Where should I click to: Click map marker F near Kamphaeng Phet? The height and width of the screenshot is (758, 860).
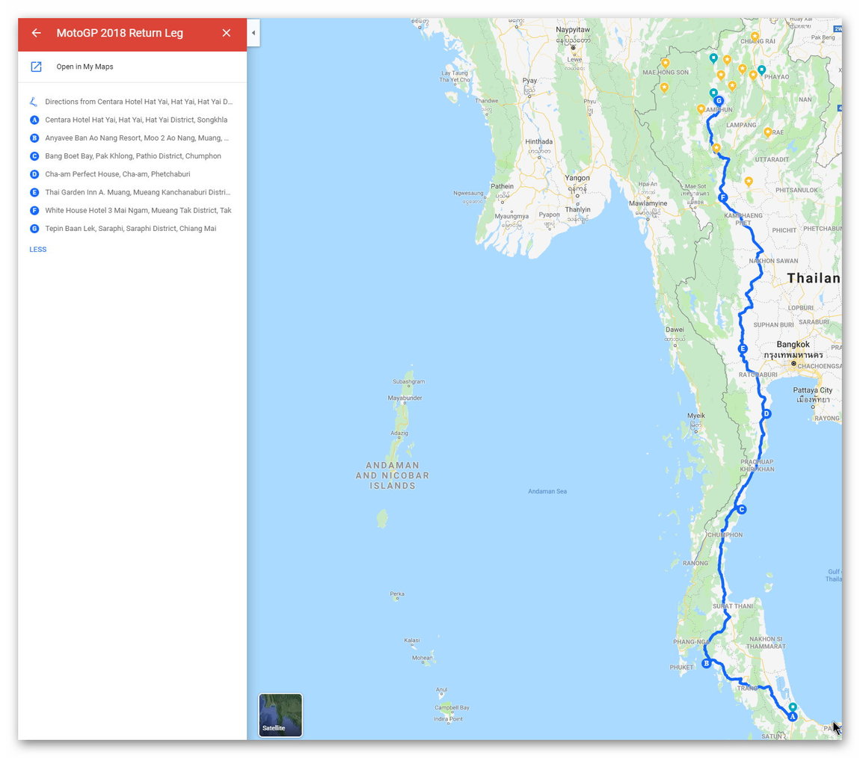point(722,197)
